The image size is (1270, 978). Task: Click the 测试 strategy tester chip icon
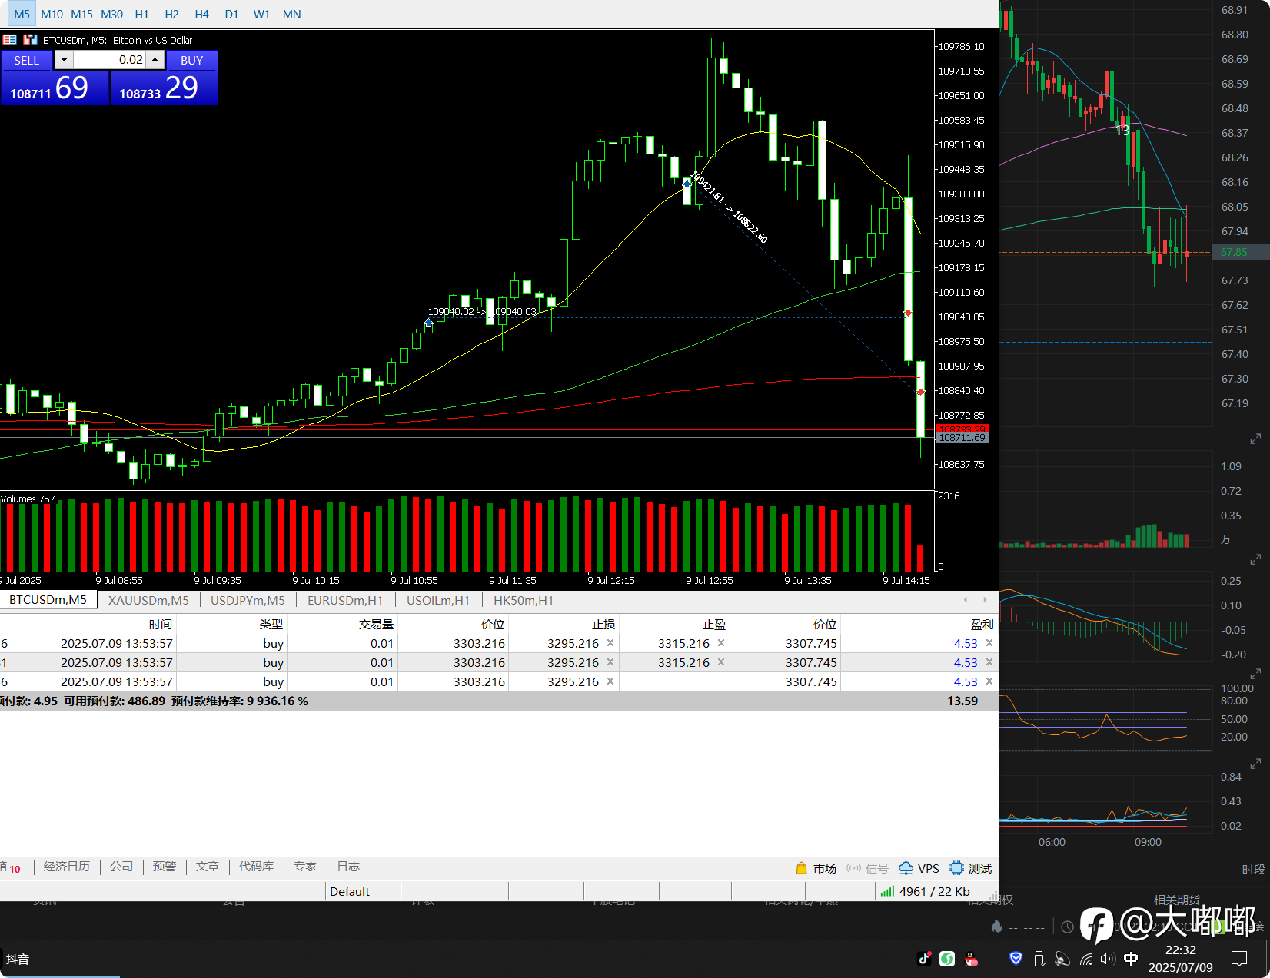[957, 868]
